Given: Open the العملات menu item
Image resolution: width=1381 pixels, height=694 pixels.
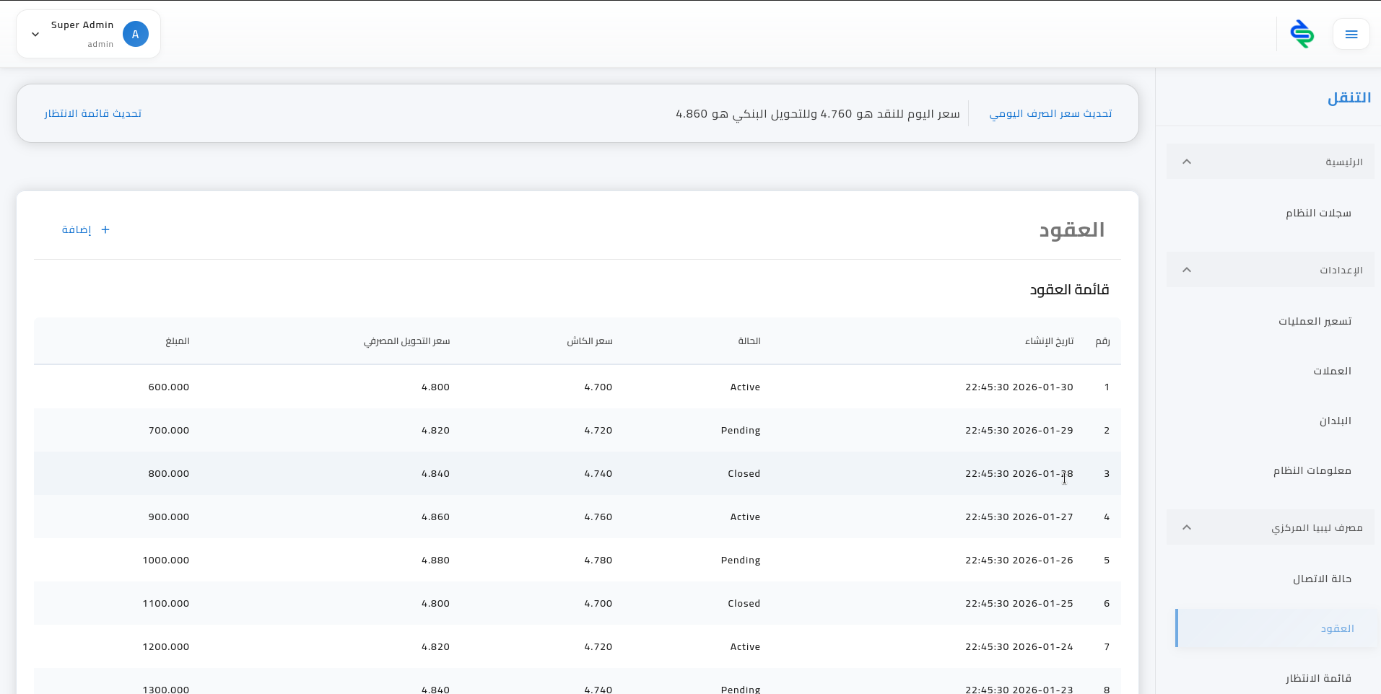Looking at the screenshot, I should pos(1331,371).
